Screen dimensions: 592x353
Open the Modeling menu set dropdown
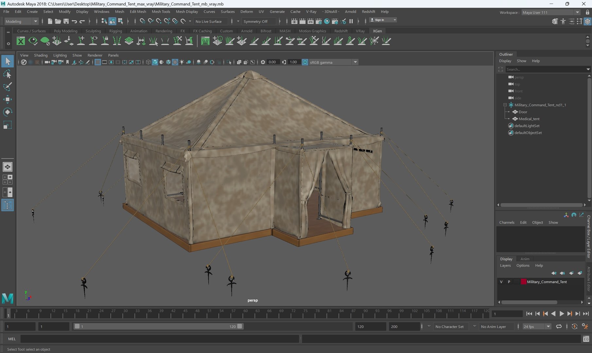(x=21, y=21)
